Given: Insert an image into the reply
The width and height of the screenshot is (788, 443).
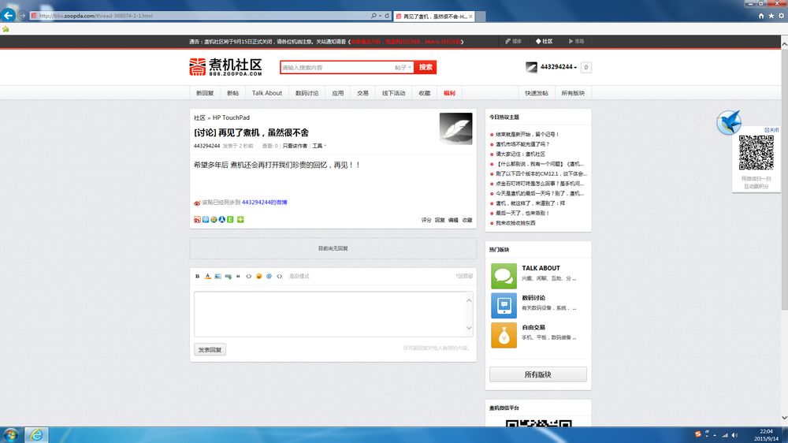Looking at the screenshot, I should [217, 276].
